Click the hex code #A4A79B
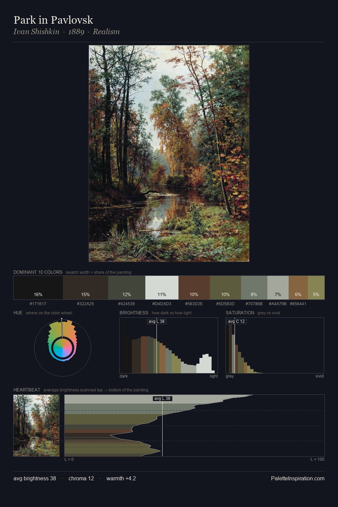The width and height of the screenshot is (338, 507). 278,304
